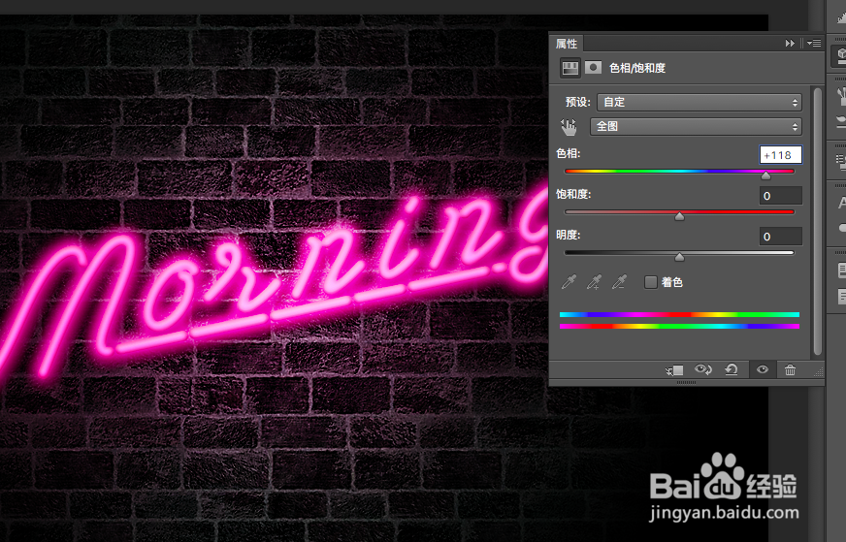
Task: Pick the subtract-from-sample eyedropper
Action: (x=619, y=281)
